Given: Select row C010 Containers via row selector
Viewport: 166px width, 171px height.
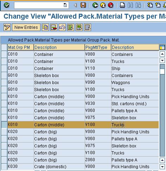Looking at the screenshot, I should [4, 54].
